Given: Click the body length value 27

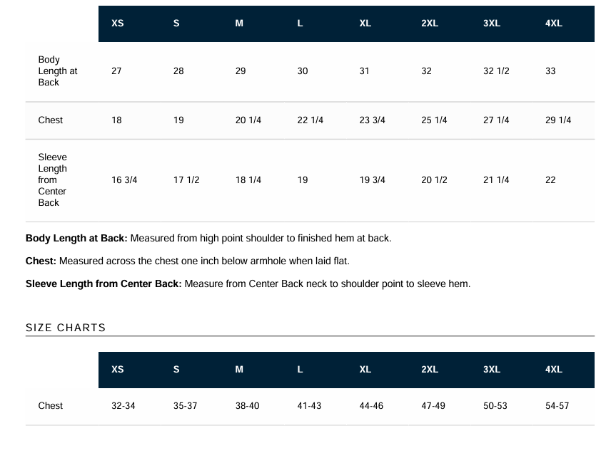Looking at the screenshot, I should point(116,71).
